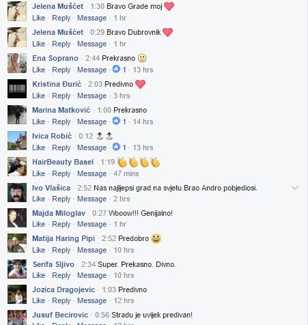Open Kristina Đurić's profile picture
Viewport: 308px width, 325px height.
tap(17, 89)
